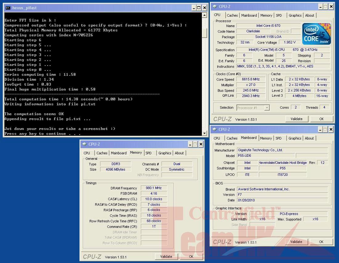Switch to Caches tab in Memory CPU-Z window
Screen dimensions: 339x263
(102, 153)
